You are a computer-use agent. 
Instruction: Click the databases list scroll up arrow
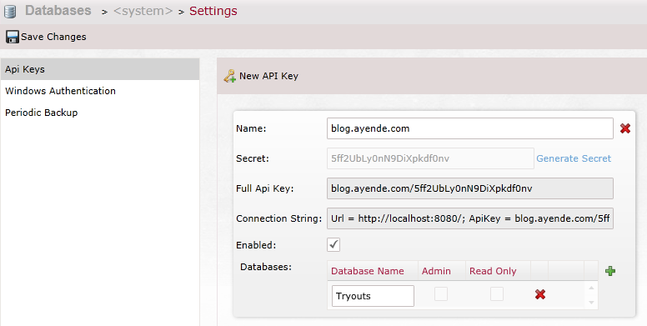coord(591,288)
